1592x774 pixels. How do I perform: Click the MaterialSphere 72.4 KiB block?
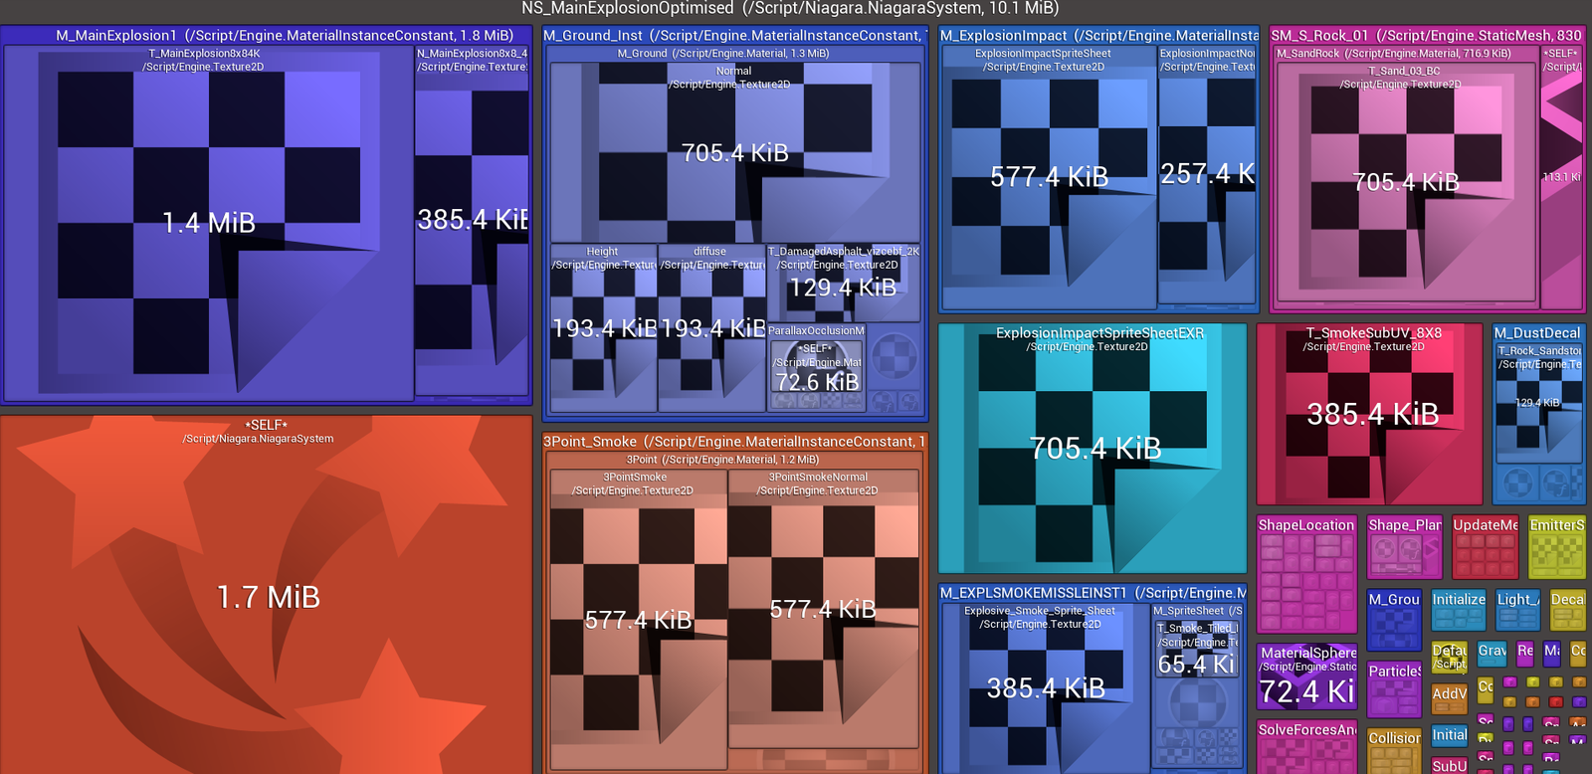(1307, 677)
